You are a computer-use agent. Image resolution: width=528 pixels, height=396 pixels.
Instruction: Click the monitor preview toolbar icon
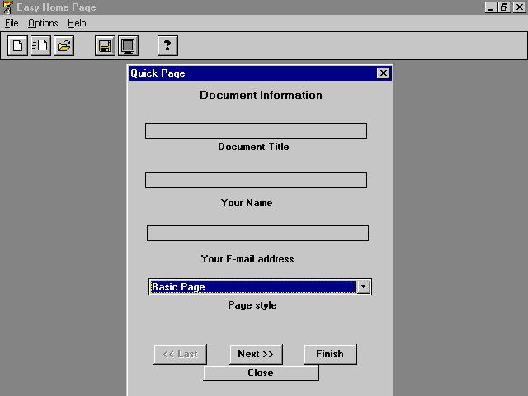pos(128,46)
